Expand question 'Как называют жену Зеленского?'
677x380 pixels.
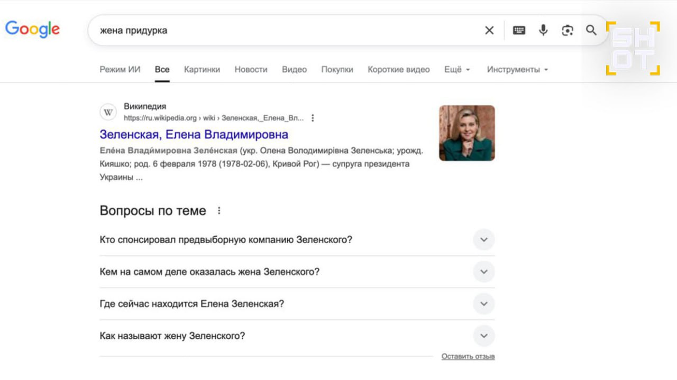pos(483,336)
